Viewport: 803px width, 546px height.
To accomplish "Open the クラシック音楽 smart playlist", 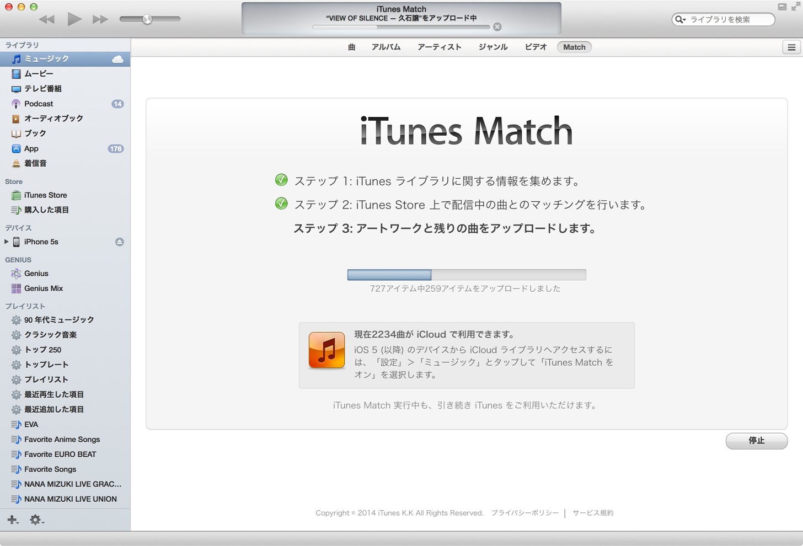I will (x=65, y=335).
